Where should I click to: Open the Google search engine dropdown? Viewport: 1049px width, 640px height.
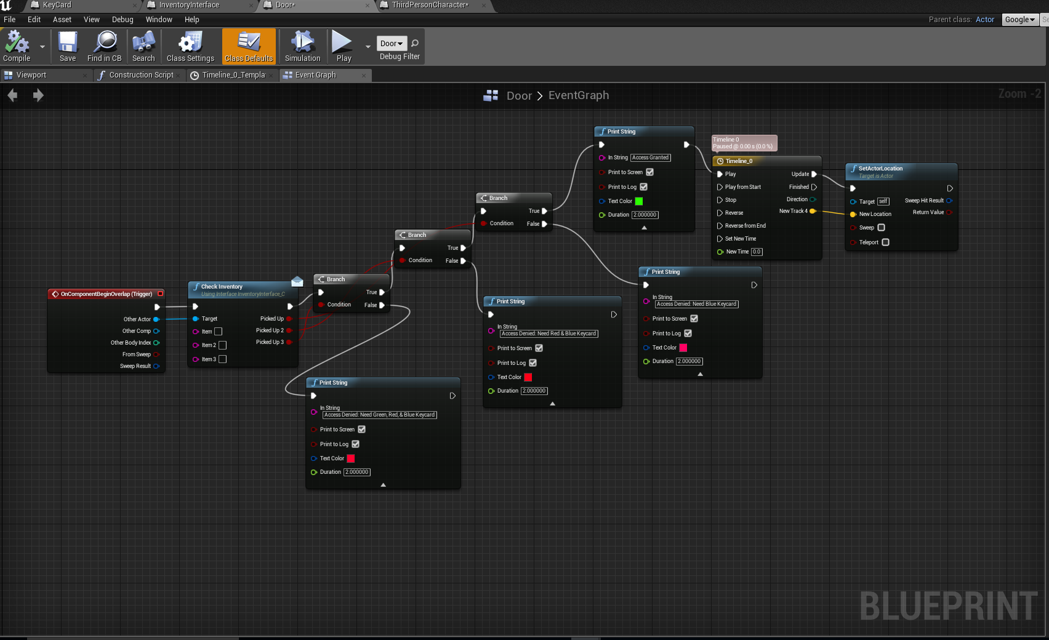point(1019,20)
